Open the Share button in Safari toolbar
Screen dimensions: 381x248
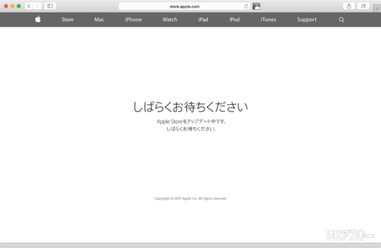pyautogui.click(x=349, y=6)
